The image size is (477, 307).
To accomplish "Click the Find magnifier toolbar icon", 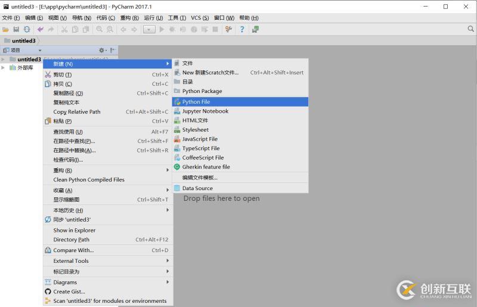I will point(99,30).
